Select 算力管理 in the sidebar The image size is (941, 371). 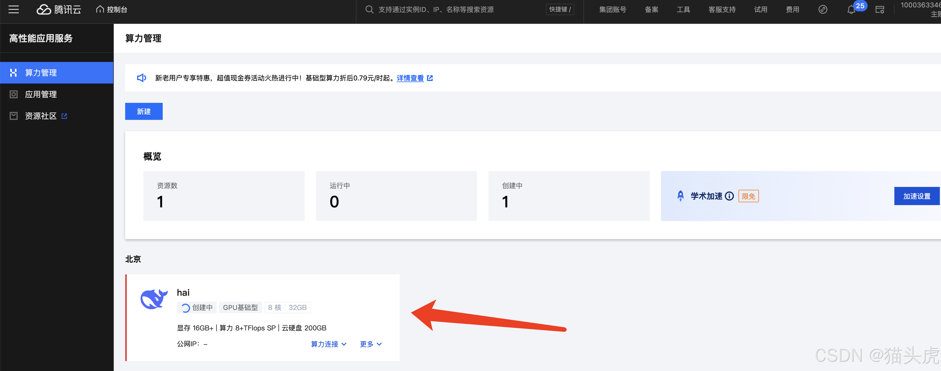[x=41, y=73]
